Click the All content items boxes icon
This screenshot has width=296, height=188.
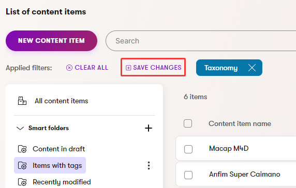[x=22, y=101]
